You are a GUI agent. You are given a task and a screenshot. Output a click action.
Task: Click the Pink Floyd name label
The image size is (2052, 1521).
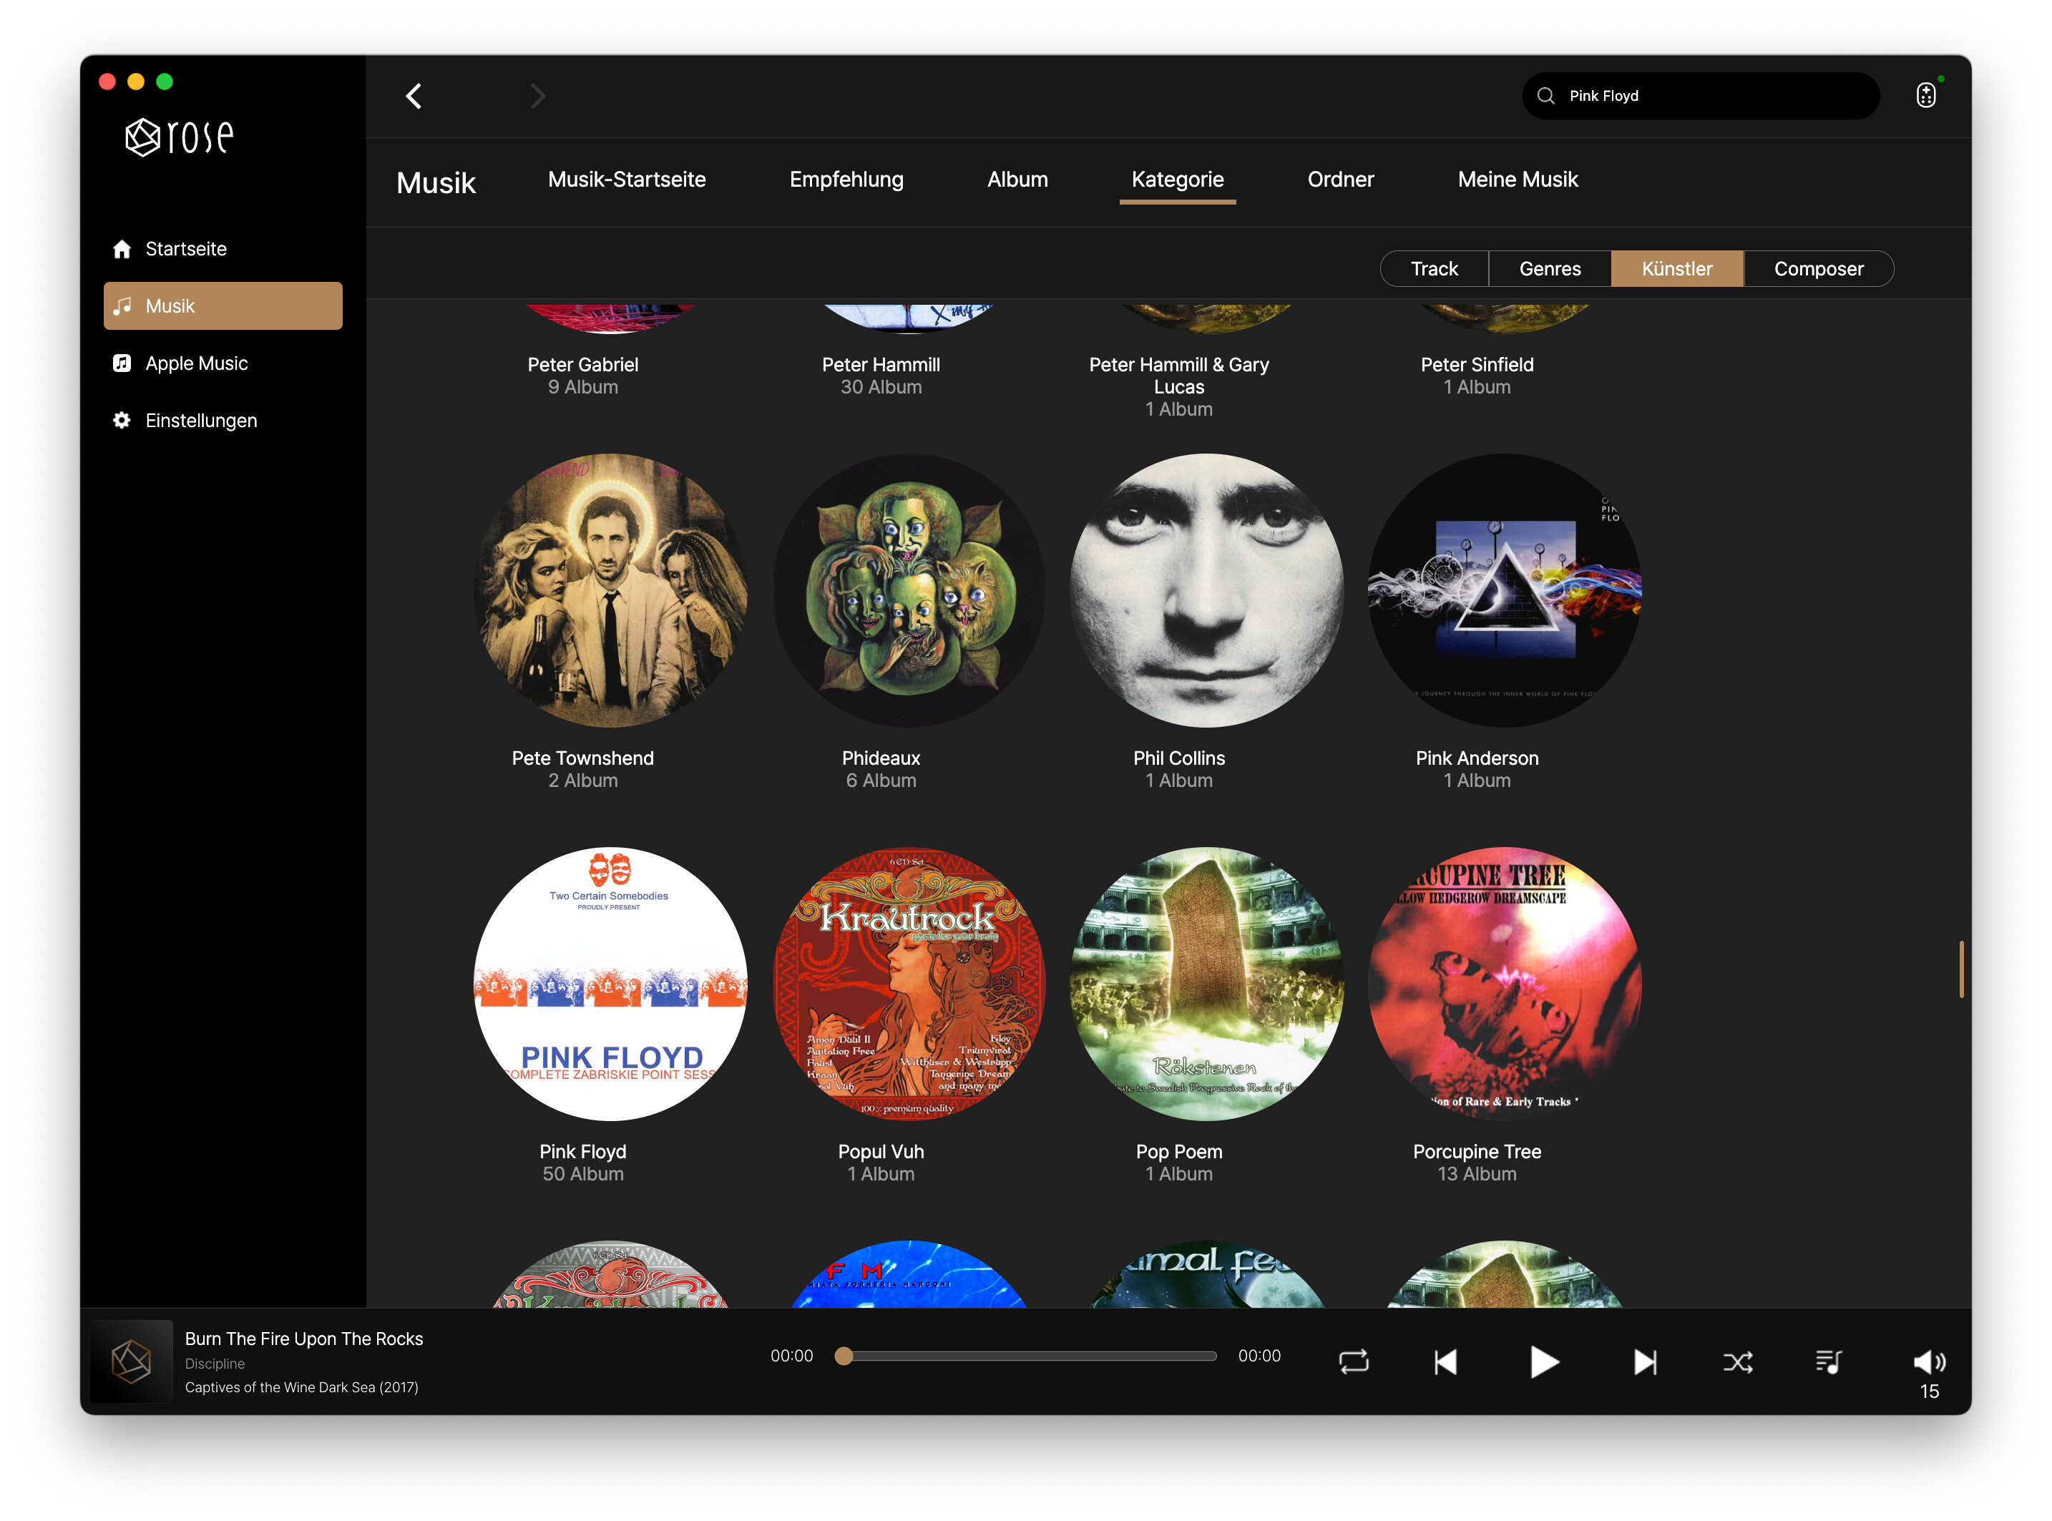(582, 1152)
